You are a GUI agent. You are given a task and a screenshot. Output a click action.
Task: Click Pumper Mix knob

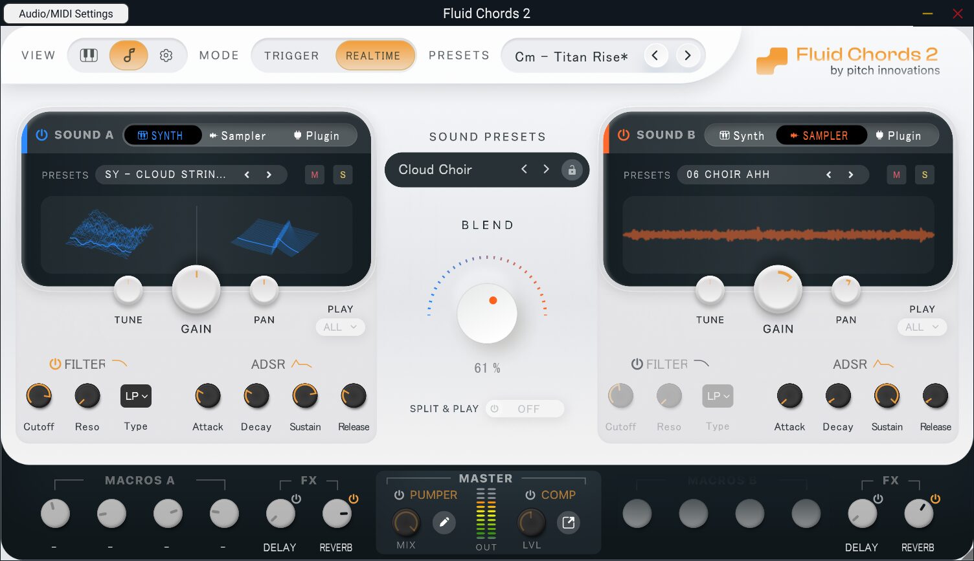click(x=406, y=522)
